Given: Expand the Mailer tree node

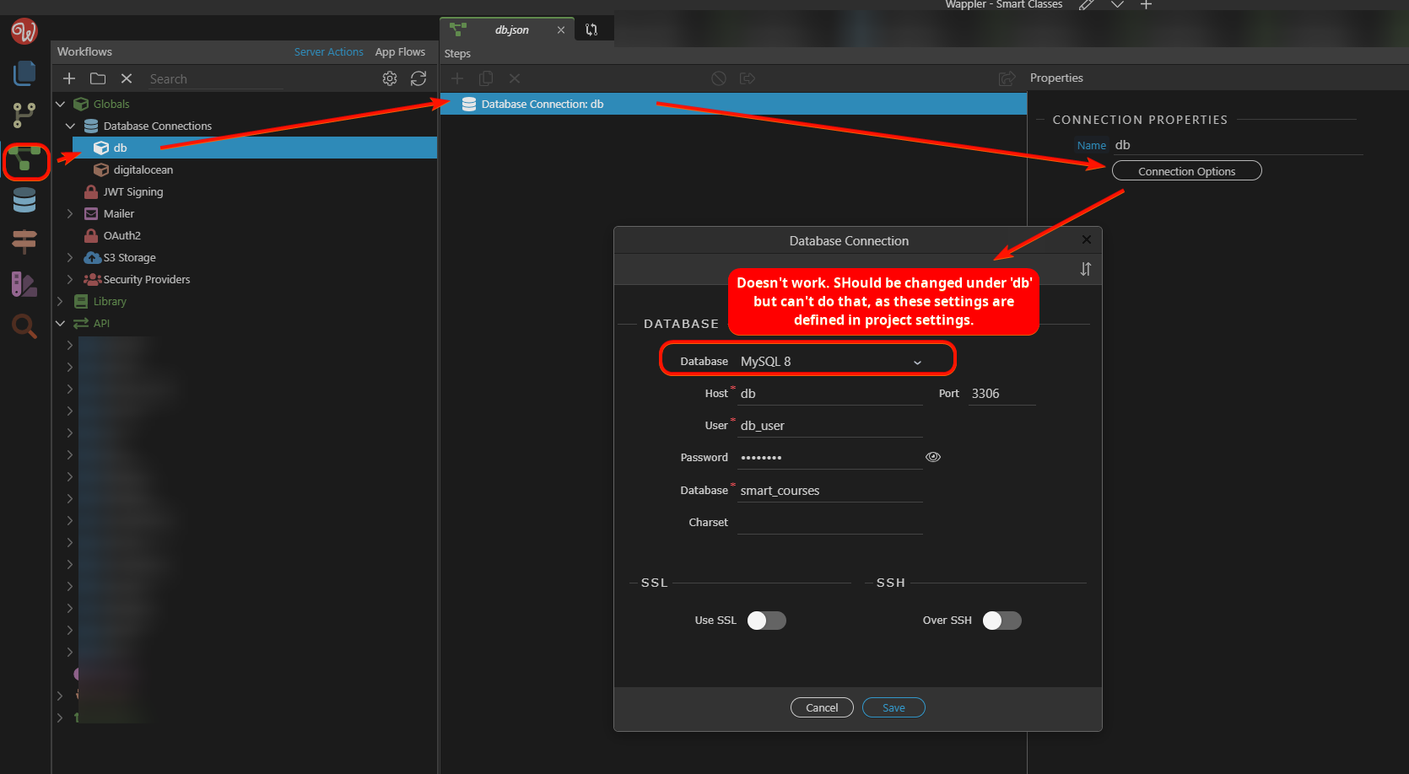Looking at the screenshot, I should pyautogui.click(x=70, y=213).
